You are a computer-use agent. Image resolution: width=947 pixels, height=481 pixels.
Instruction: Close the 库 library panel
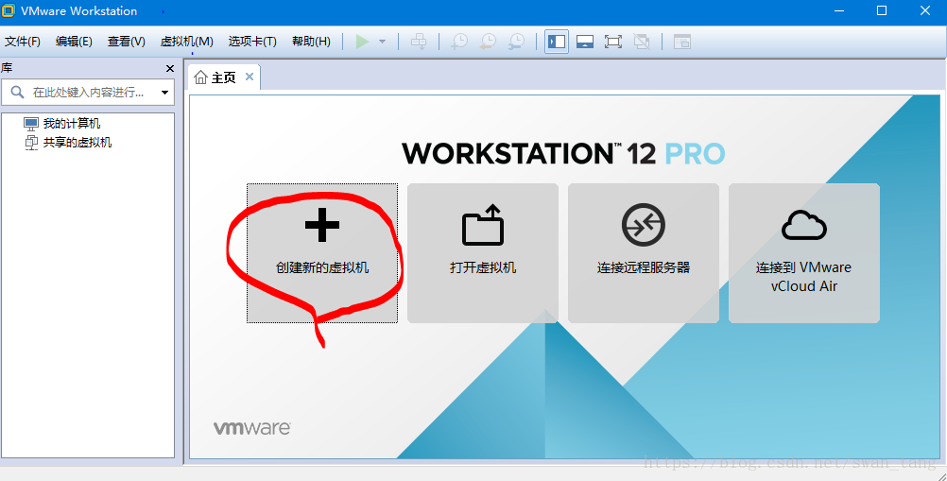coord(170,68)
